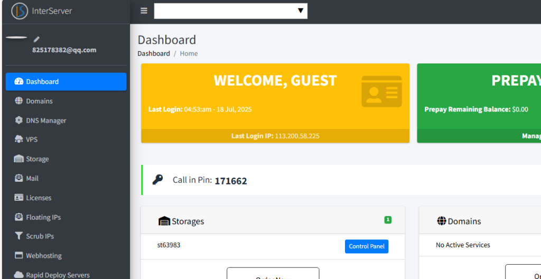The height and width of the screenshot is (279, 541).
Task: Click the green Storages count badge
Action: click(388, 220)
